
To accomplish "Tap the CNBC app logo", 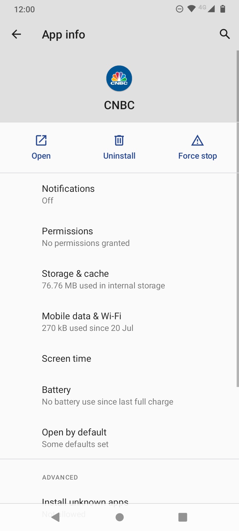I will tap(119, 78).
